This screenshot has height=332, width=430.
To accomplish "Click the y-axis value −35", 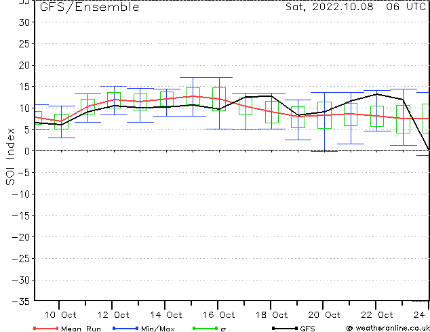I will (21, 302).
